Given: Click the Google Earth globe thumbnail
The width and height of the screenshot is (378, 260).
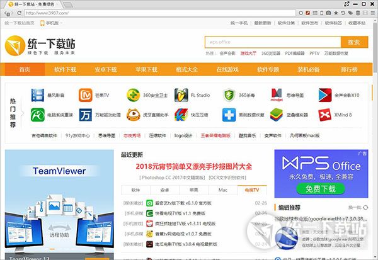Looking at the screenshot, I should point(287,238).
